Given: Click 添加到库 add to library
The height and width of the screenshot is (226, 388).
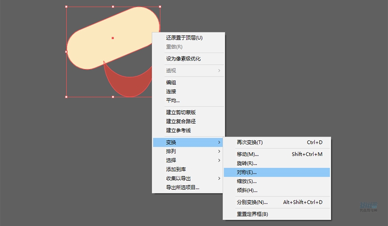Looking at the screenshot, I should (176, 169).
